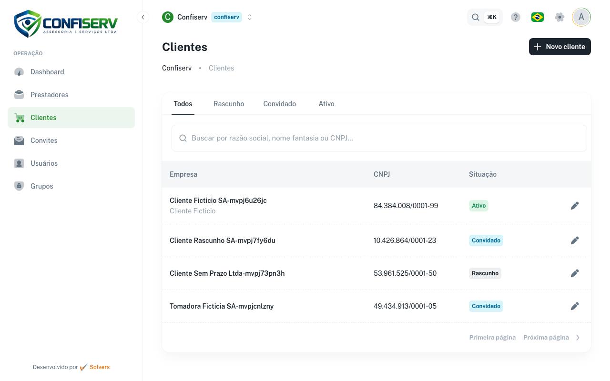
Task: Click CNPJ 84.384.008/0001-99
Action: [406, 206]
